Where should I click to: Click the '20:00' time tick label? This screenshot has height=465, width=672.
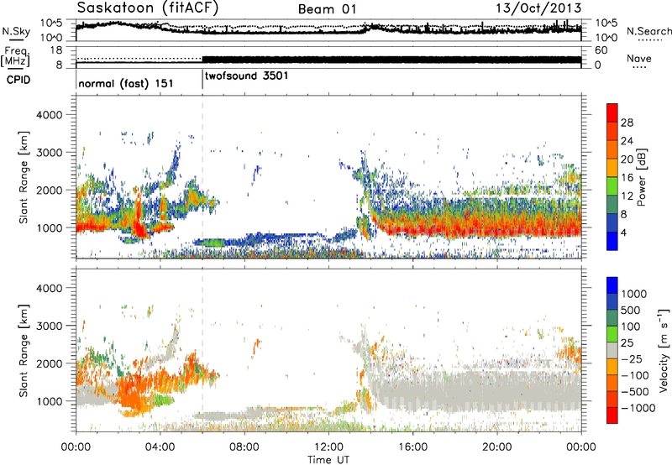point(496,447)
